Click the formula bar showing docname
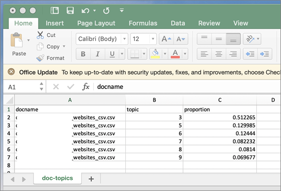281x191 pixels. point(186,87)
